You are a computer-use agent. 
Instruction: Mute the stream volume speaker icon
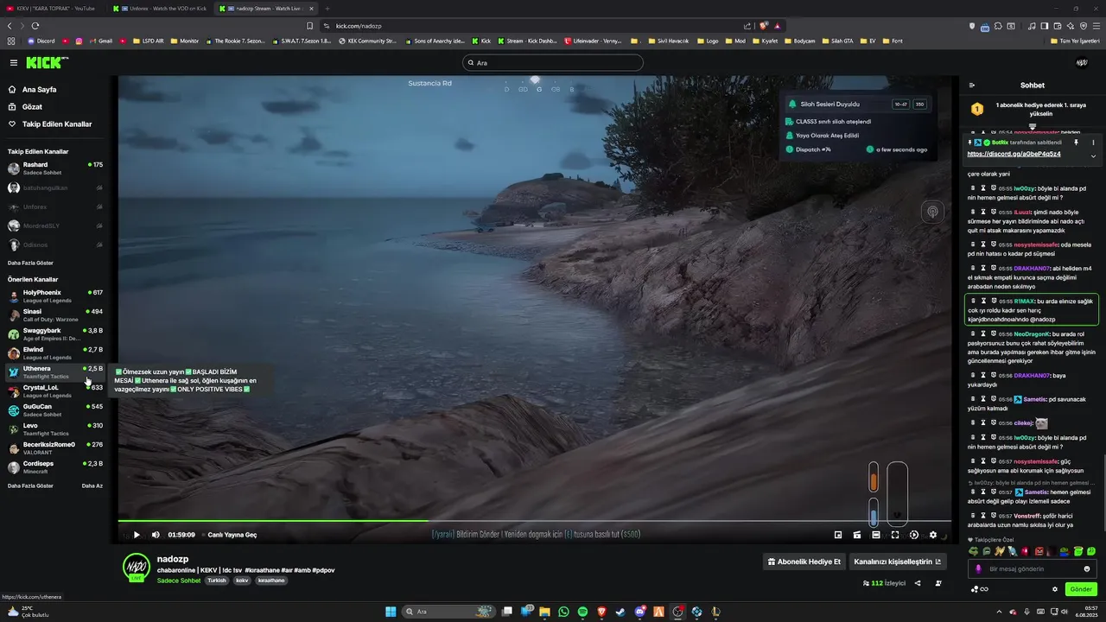click(156, 535)
